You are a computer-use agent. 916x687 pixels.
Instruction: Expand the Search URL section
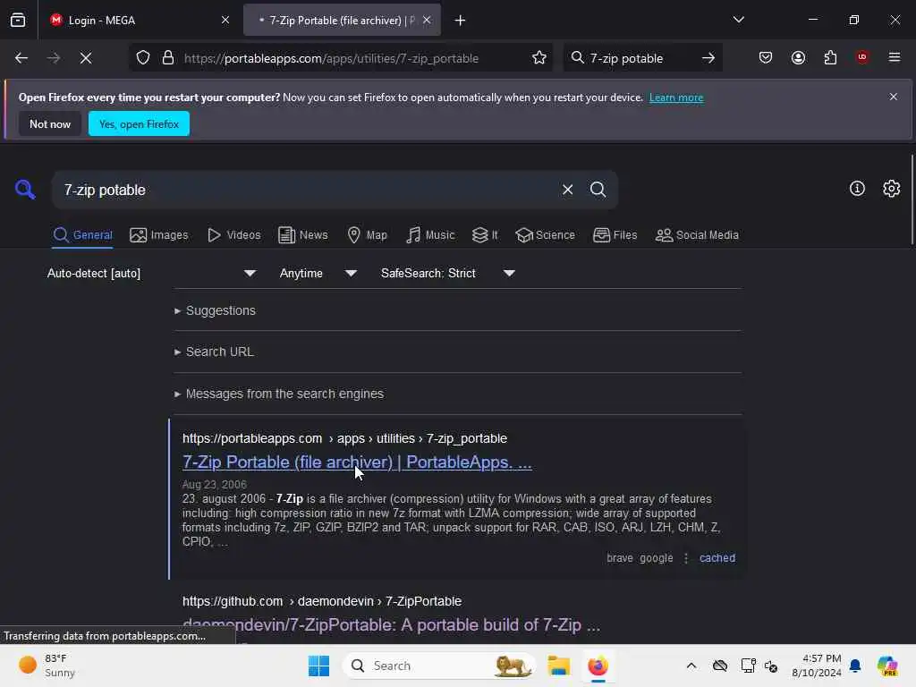[x=214, y=352]
